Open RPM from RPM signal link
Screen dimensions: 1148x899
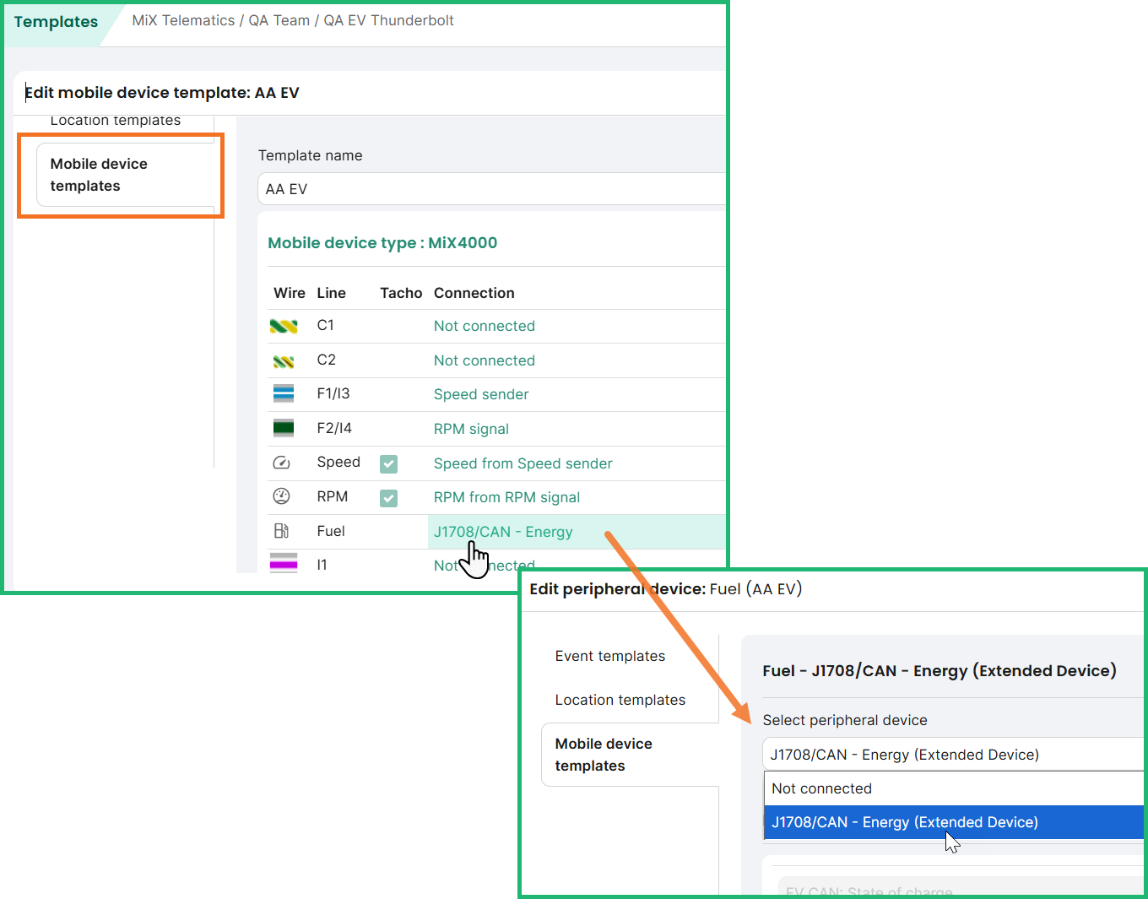pyautogui.click(x=507, y=497)
